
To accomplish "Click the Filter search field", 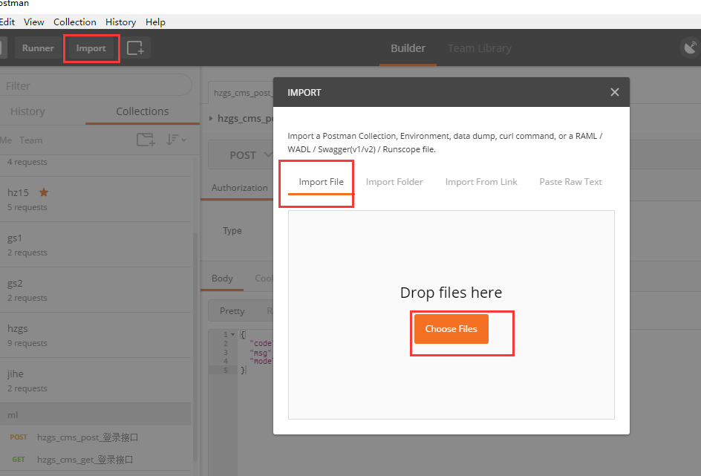I will pos(96,85).
